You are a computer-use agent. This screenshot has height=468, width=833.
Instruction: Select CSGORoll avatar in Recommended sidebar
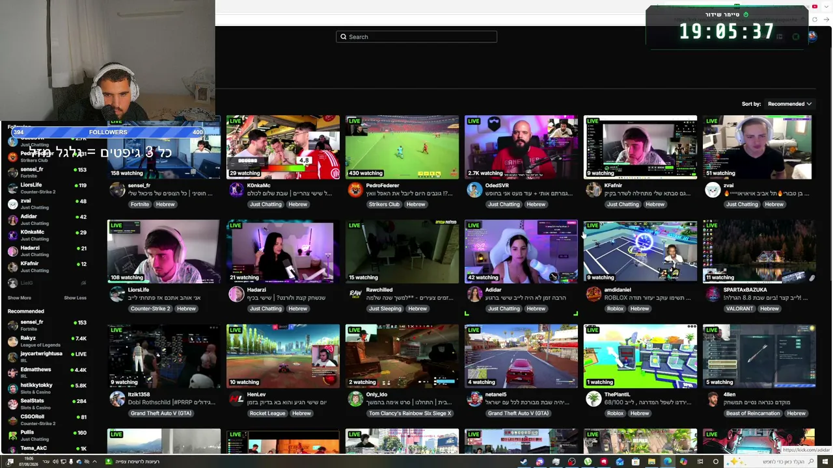(12, 419)
